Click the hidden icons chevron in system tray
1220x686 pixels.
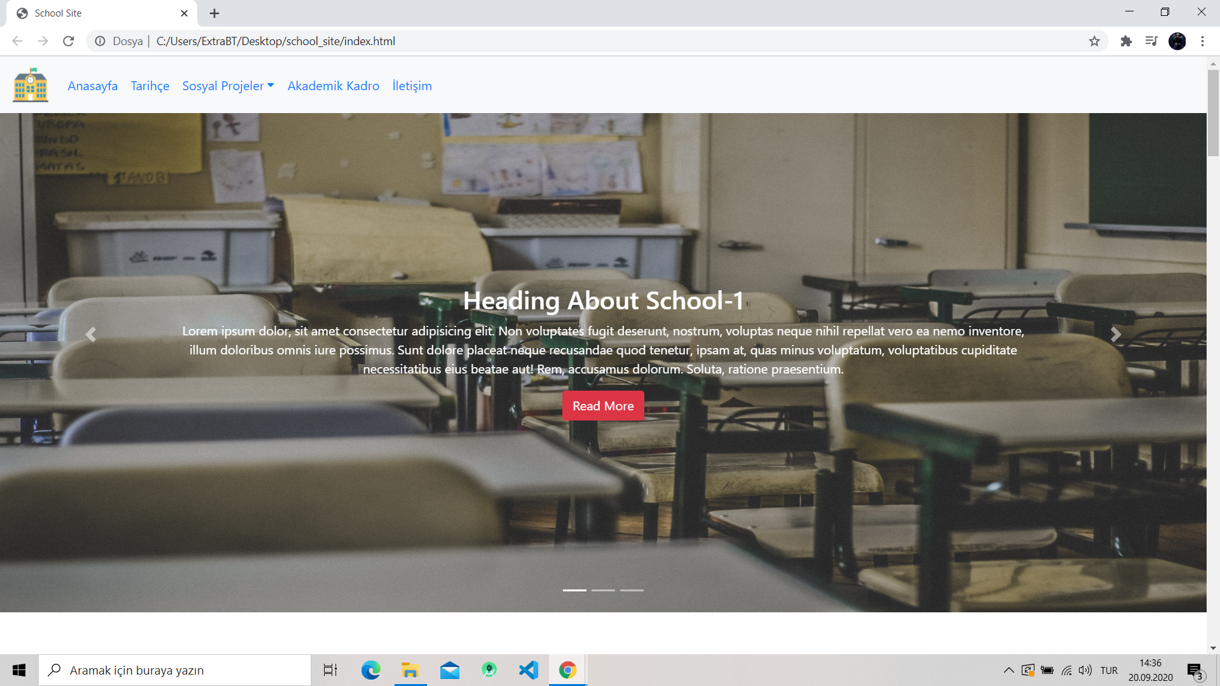point(1008,670)
